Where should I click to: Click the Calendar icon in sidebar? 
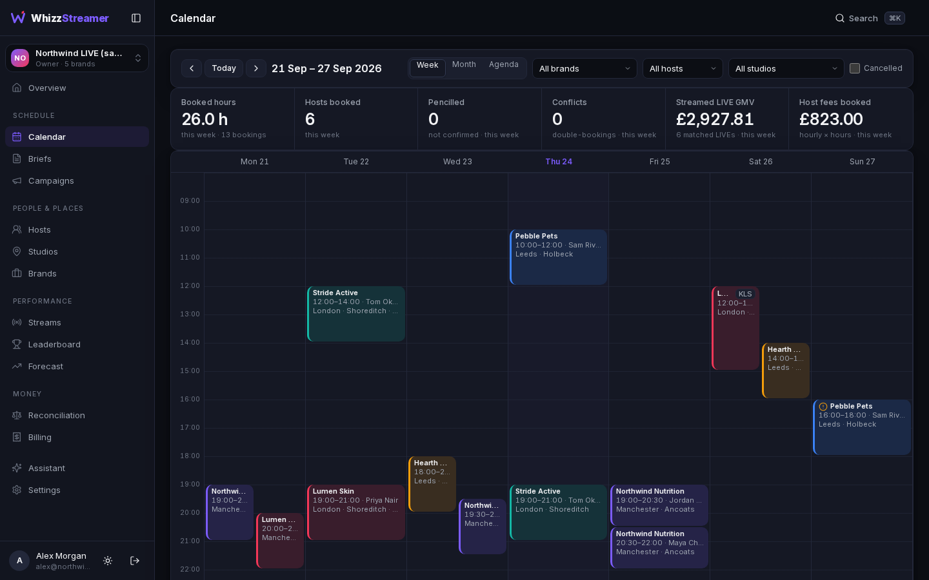pyautogui.click(x=17, y=137)
